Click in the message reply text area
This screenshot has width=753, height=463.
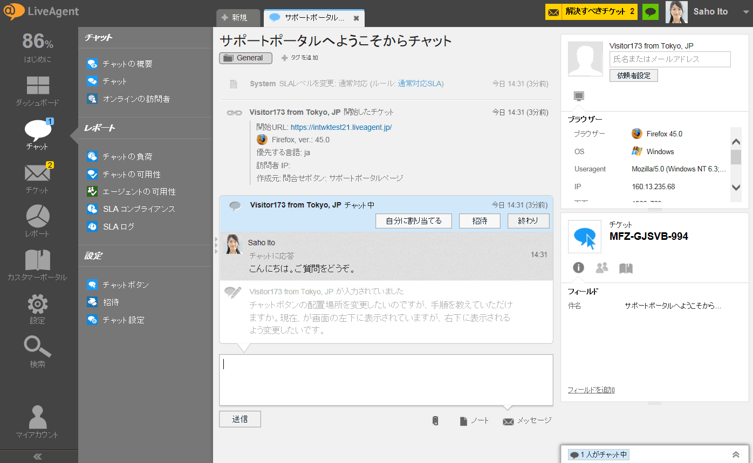[386, 380]
